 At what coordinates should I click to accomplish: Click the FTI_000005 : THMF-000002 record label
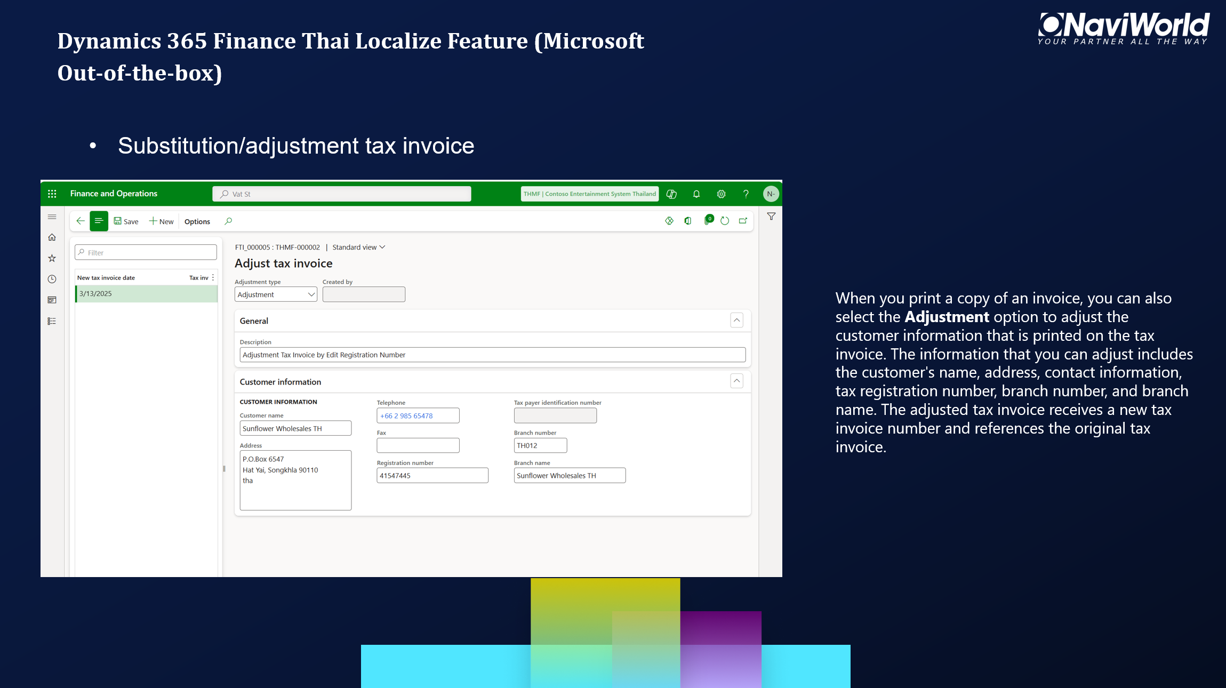277,247
